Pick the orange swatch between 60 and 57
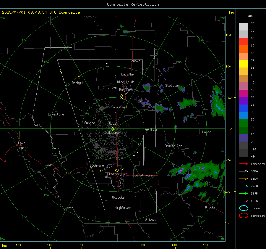The image size is (266, 249). pos(244,49)
